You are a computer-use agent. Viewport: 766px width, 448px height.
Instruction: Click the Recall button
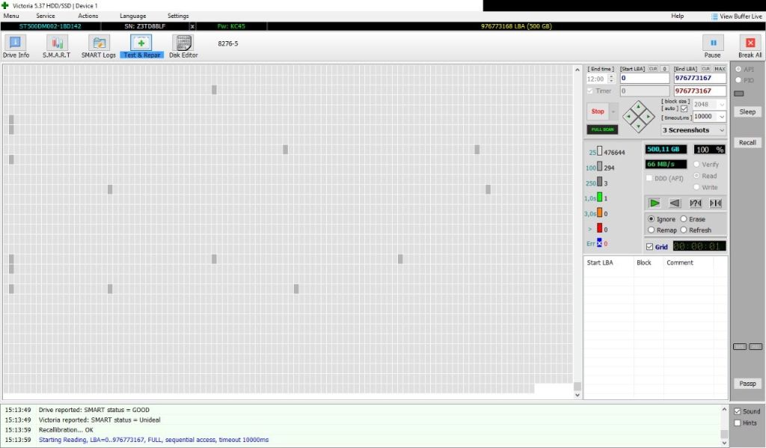[747, 143]
